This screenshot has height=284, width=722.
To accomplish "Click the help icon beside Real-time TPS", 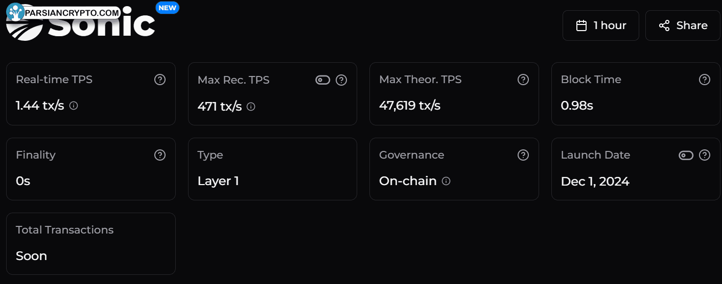I will (x=160, y=80).
